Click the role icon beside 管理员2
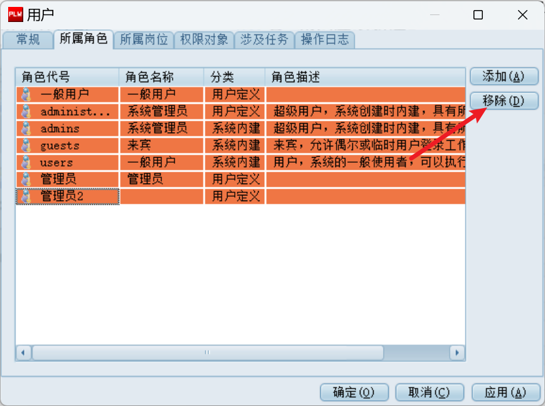545x406 pixels. click(26, 196)
